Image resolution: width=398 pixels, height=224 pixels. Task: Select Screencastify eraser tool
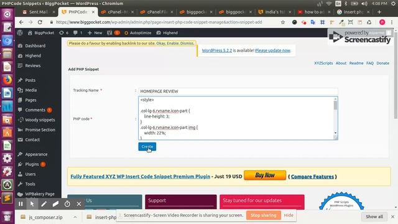click(55, 204)
